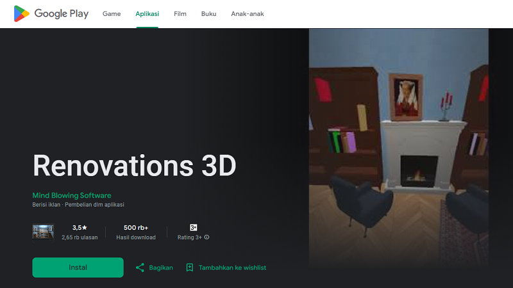The height and width of the screenshot is (288, 513).
Task: Click the Bagikan text label
Action: tap(161, 268)
